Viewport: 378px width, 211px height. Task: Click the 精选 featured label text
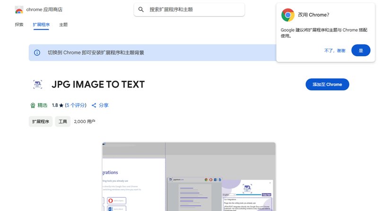43,105
